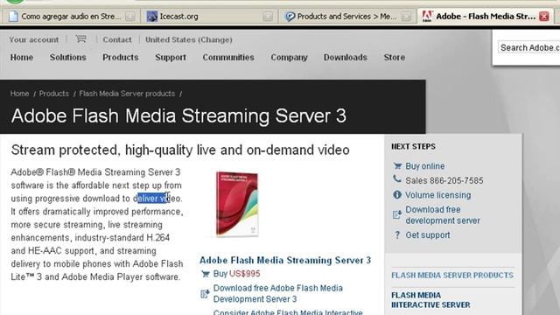Click the Buy online link
This screenshot has height=315, width=560.
point(425,166)
